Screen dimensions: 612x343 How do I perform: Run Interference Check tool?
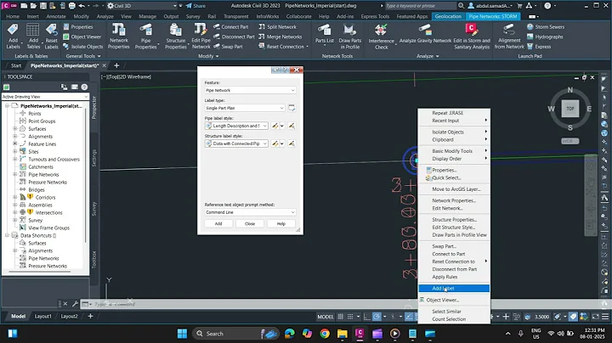point(381,37)
